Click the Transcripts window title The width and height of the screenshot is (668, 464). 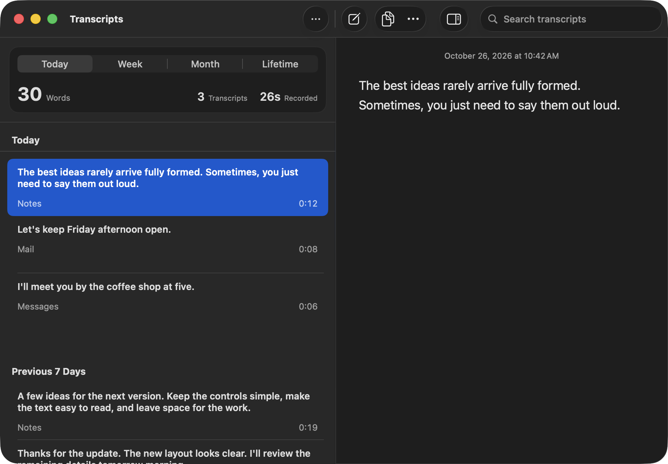96,19
